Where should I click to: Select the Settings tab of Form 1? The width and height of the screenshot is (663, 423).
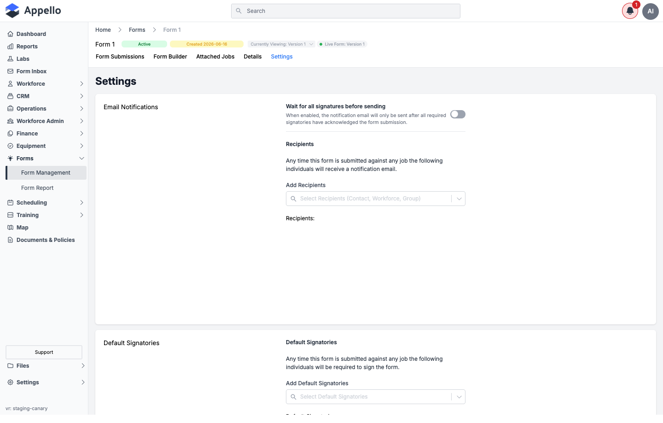click(282, 57)
